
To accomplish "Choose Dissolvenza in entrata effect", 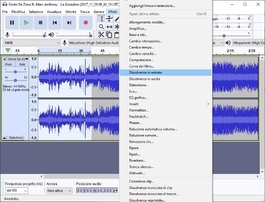I will point(166,72).
